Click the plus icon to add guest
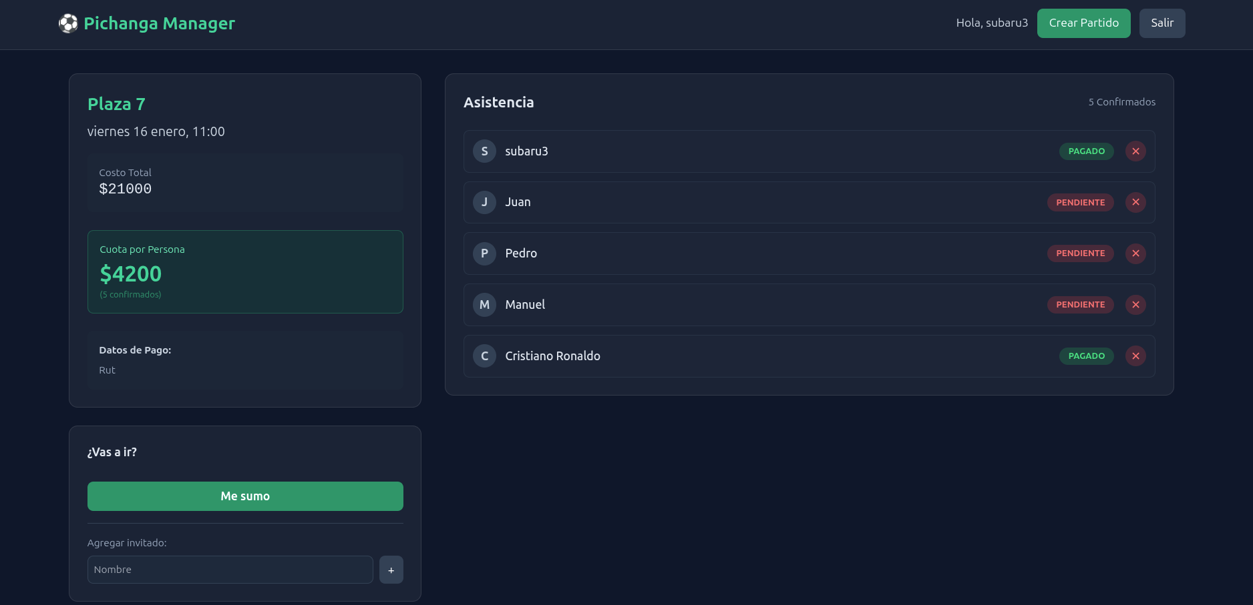This screenshot has width=1253, height=605. point(391,570)
